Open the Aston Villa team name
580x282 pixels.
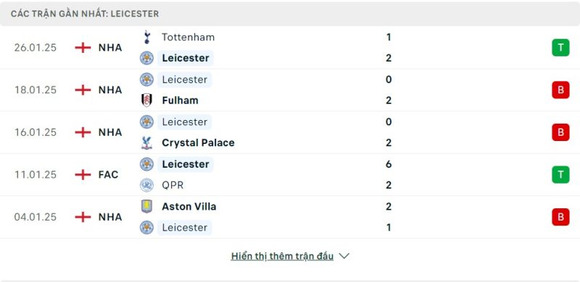189,206
